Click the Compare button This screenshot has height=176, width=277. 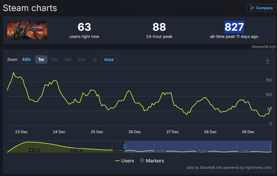(x=261, y=8)
